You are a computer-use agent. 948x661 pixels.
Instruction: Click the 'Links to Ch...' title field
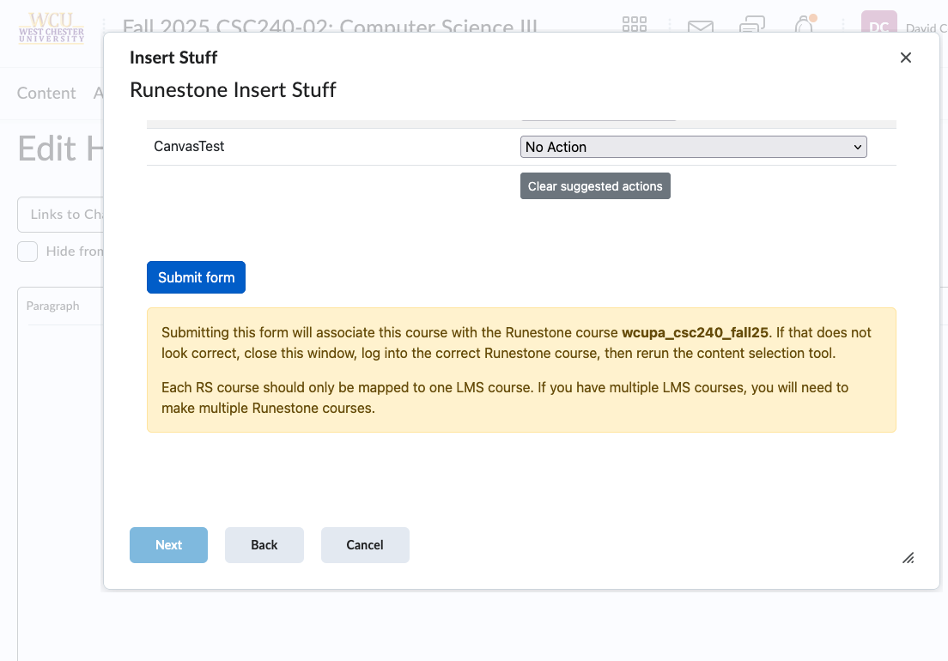[x=60, y=215]
